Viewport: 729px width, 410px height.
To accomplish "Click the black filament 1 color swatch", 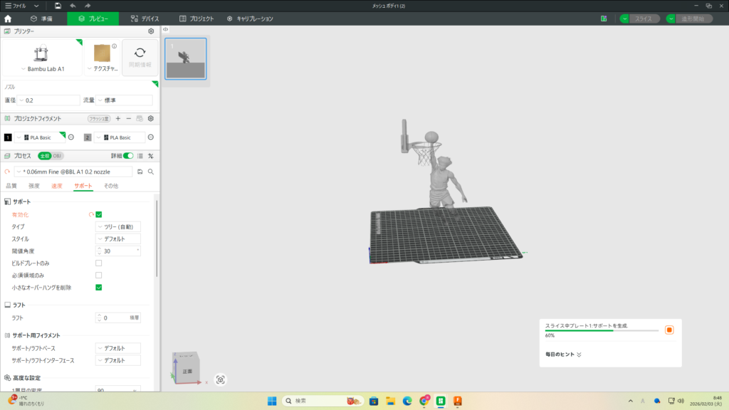I will (x=8, y=137).
